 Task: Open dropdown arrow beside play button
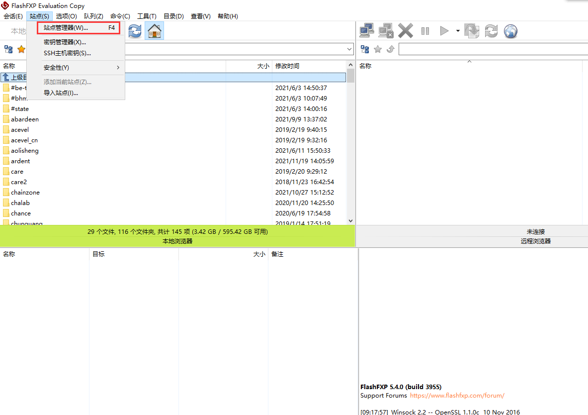coord(457,31)
